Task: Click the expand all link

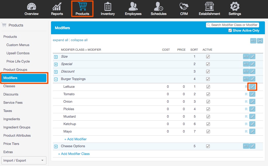Action: tap(60, 40)
